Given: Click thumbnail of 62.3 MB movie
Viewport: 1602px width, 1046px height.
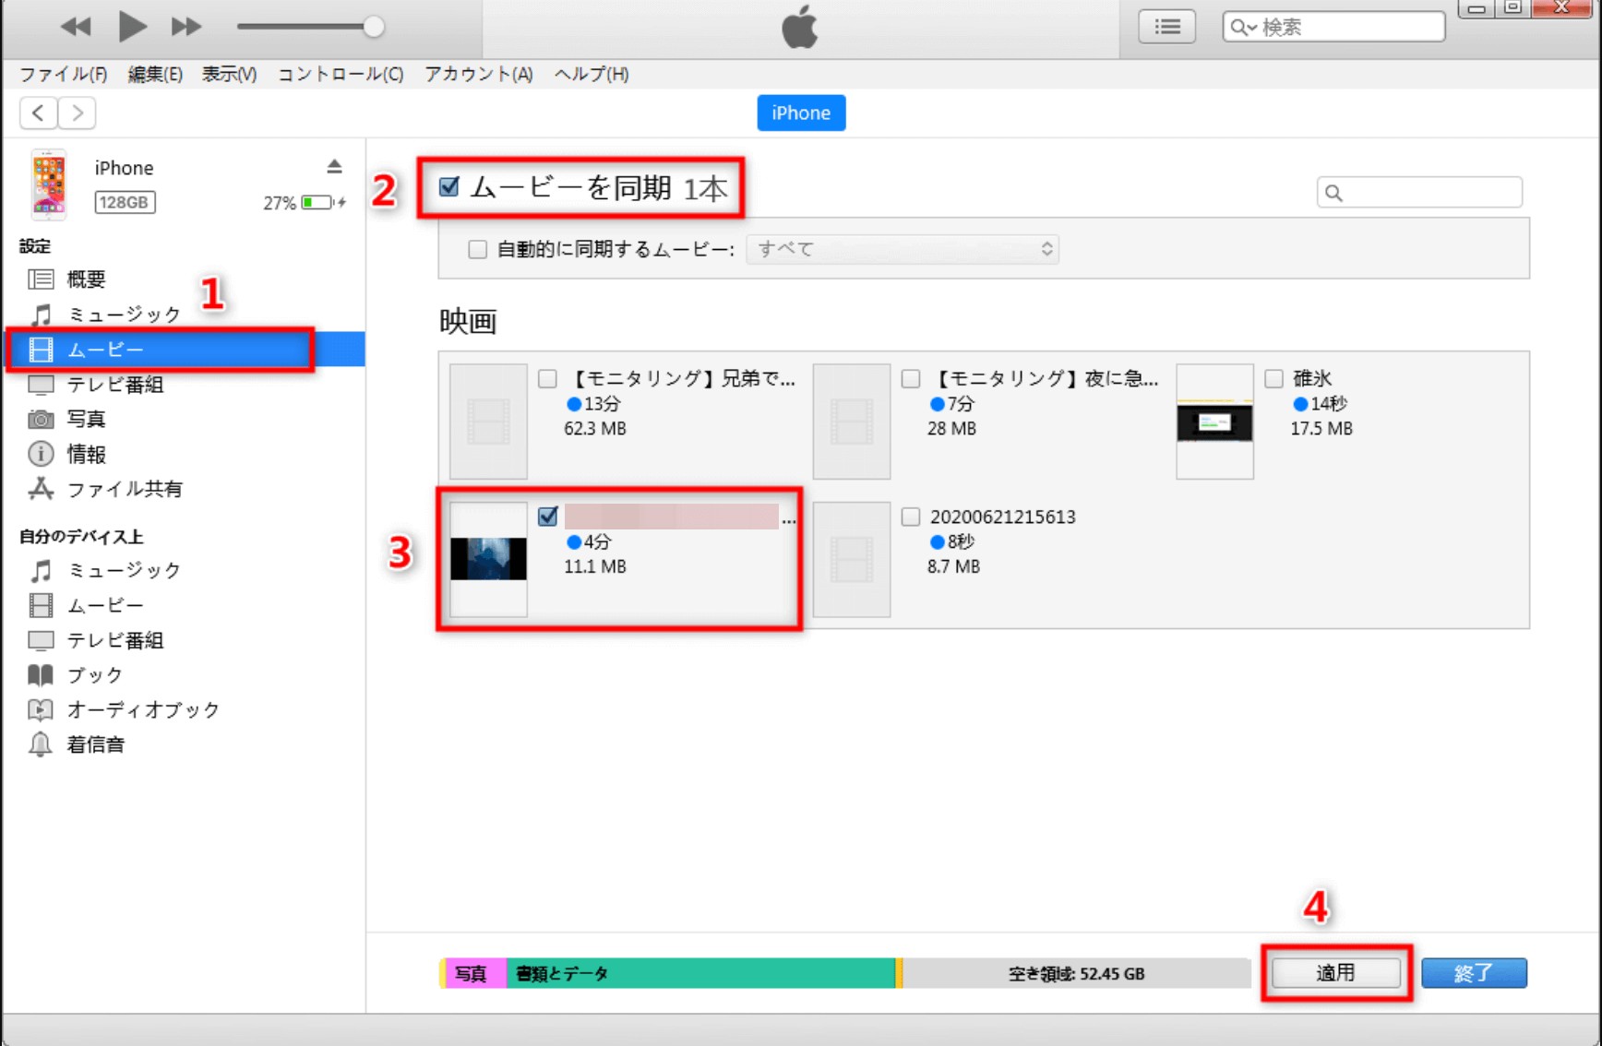Looking at the screenshot, I should (x=488, y=422).
